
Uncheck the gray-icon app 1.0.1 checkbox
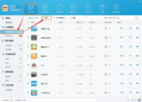click(x=28, y=37)
